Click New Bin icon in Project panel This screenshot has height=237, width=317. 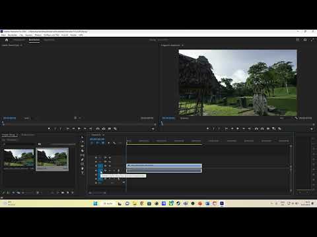(63, 193)
